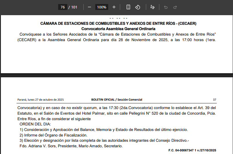The image size is (233, 154).
Task: Click the date Paraná, lunes 27 de octubre
Action: [x=41, y=100]
